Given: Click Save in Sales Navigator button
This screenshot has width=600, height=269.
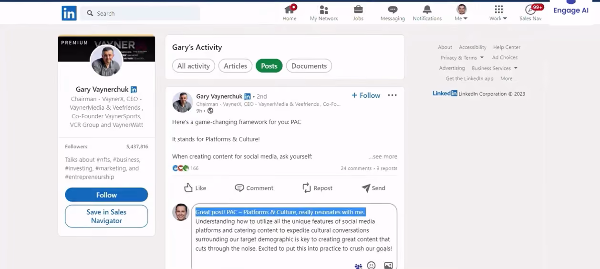Looking at the screenshot, I should click(106, 216).
